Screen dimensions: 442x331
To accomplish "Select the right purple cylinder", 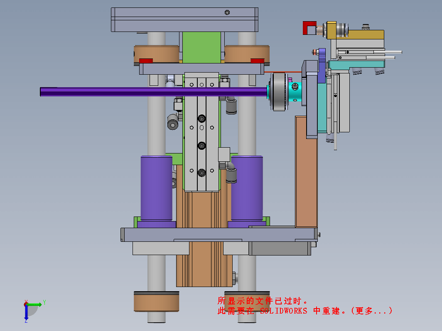I will [247, 188].
